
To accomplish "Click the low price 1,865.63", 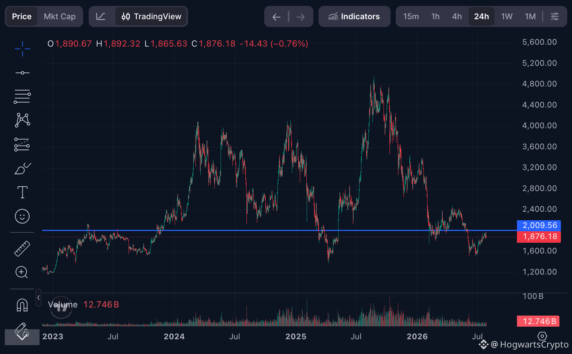I will 169,44.
